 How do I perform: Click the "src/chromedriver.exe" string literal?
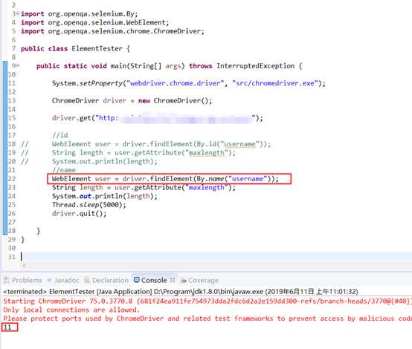(275, 83)
